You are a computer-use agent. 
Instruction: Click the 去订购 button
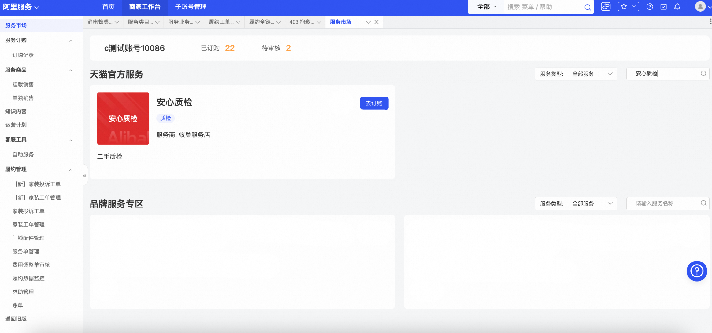click(374, 103)
